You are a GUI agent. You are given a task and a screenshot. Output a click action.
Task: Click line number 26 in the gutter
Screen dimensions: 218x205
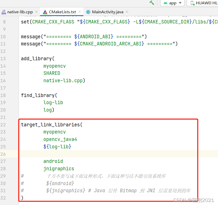tap(3, 154)
